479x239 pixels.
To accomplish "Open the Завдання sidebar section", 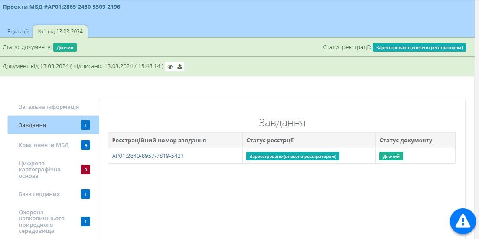I will tap(33, 125).
